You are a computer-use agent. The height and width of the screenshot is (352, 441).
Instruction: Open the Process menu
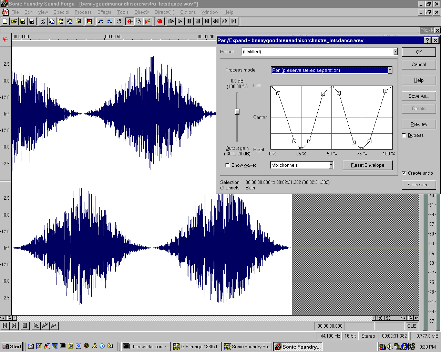[83, 12]
